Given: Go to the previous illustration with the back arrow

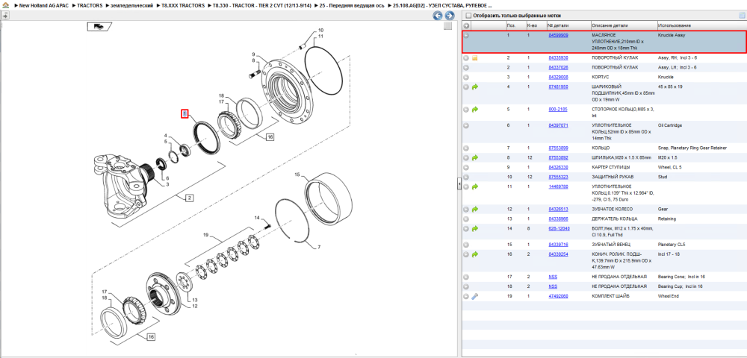Looking at the screenshot, I should (x=437, y=16).
